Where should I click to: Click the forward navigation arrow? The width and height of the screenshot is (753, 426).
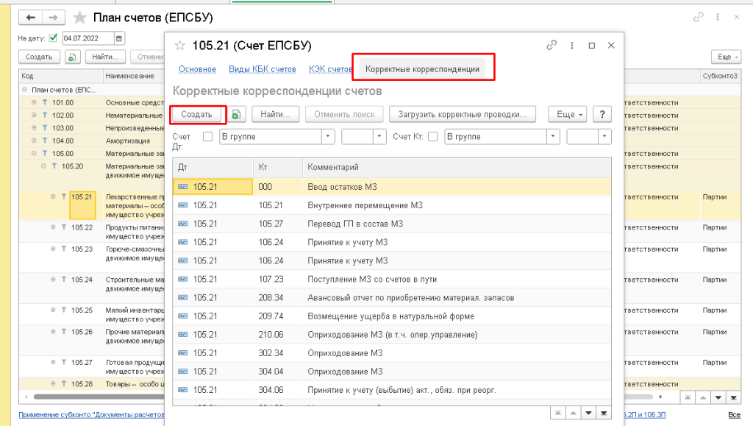coord(51,17)
